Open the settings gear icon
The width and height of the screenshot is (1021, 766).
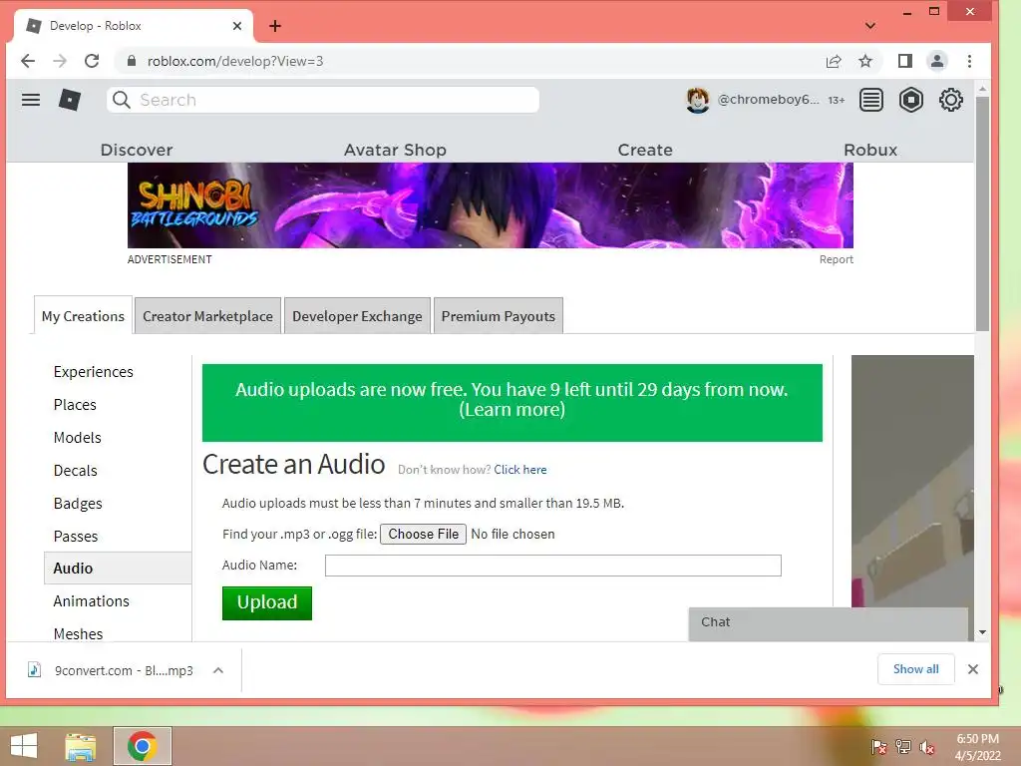tap(950, 100)
